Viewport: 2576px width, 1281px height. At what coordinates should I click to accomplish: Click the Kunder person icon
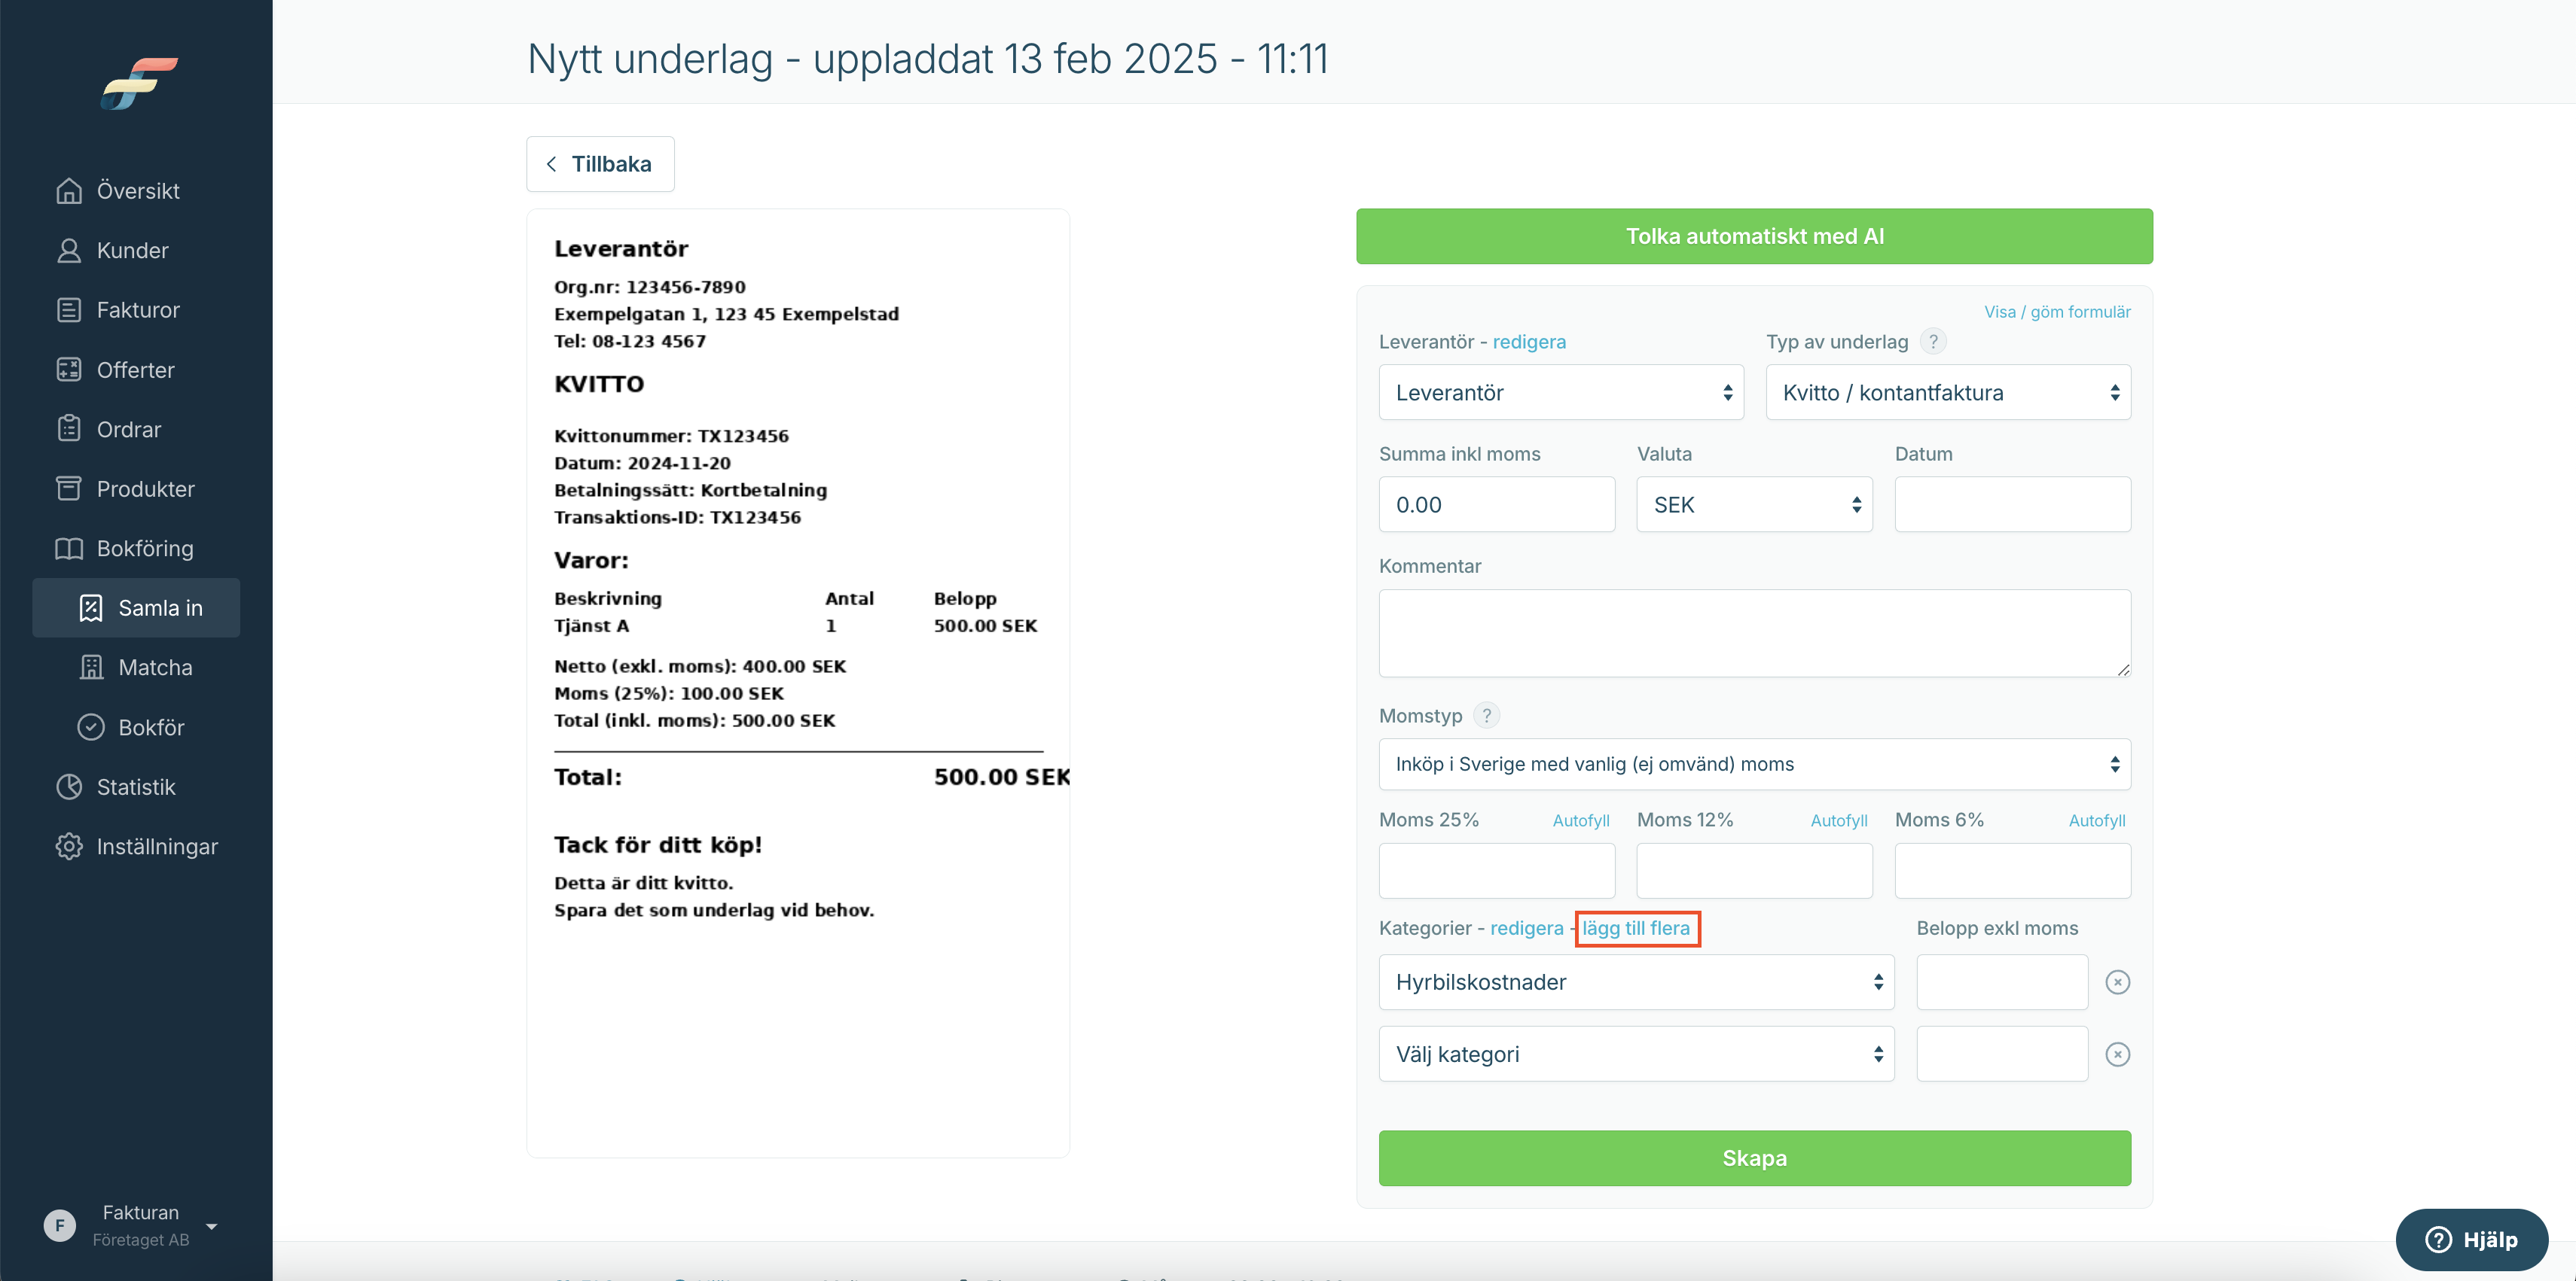[x=69, y=251]
